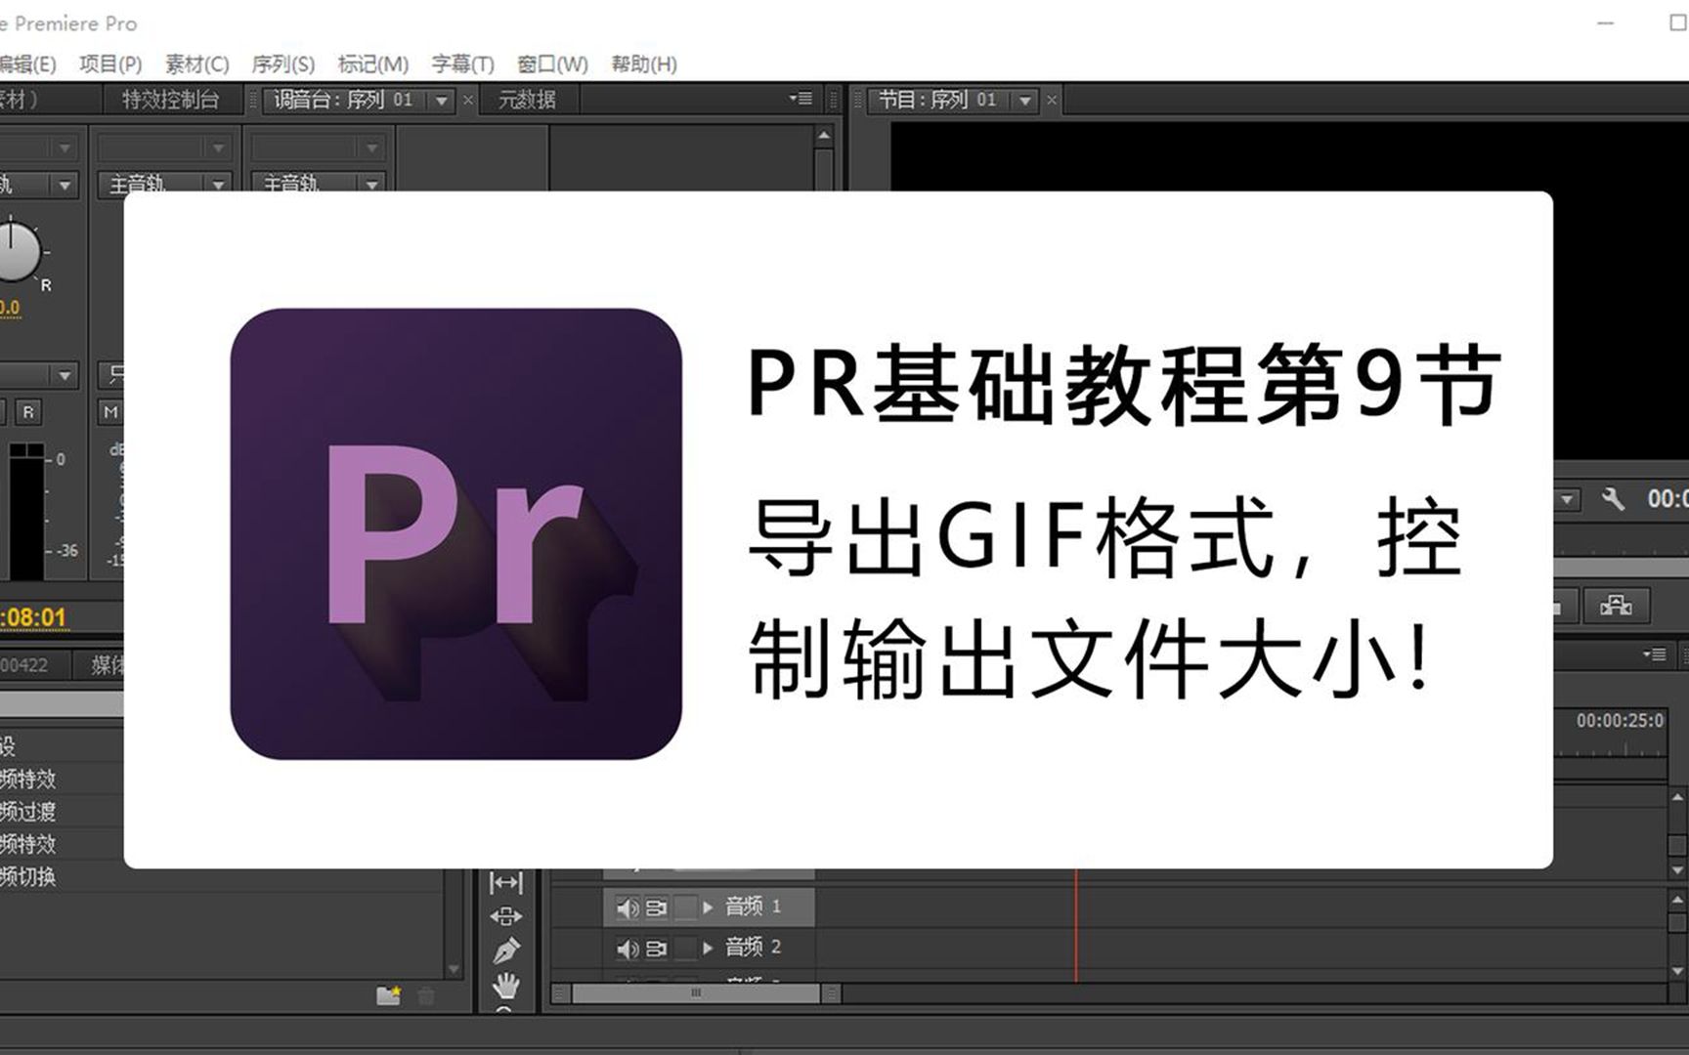Open the 编辑(E) menu

[x=27, y=64]
